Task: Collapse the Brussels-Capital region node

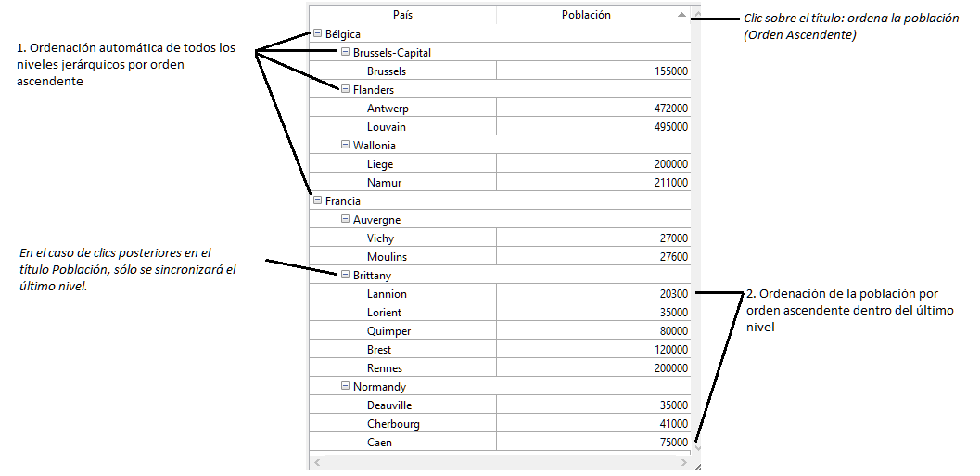Action: (346, 53)
